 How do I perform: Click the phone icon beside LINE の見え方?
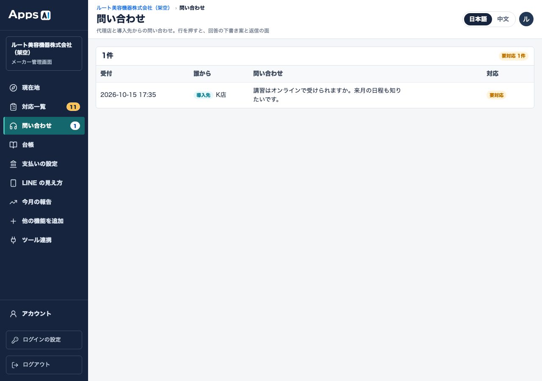coord(13,183)
